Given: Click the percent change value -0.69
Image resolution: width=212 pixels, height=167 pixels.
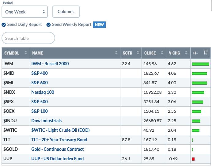Looking at the screenshot, I should click(173, 159).
